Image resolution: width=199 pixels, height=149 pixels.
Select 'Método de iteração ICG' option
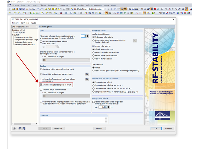[93, 59]
